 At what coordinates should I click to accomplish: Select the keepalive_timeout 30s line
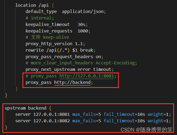(x=56, y=24)
